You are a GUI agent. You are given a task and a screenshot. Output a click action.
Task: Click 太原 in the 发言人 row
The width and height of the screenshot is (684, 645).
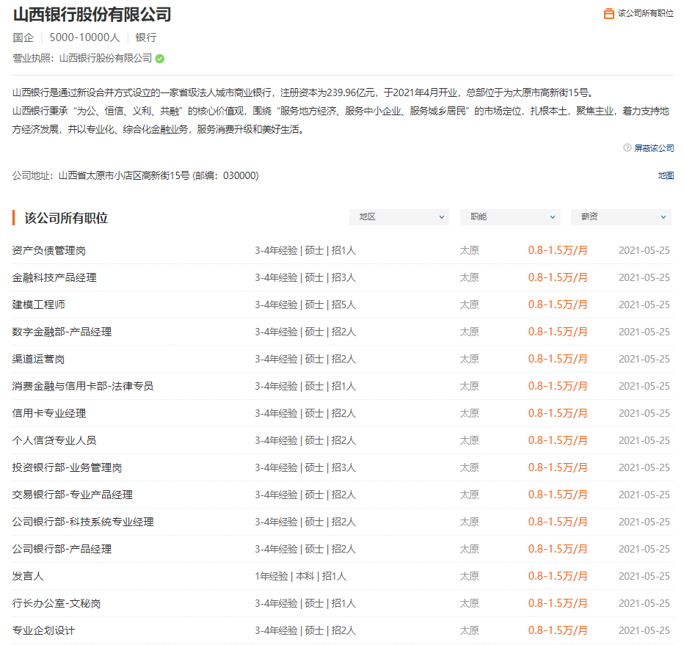(470, 577)
